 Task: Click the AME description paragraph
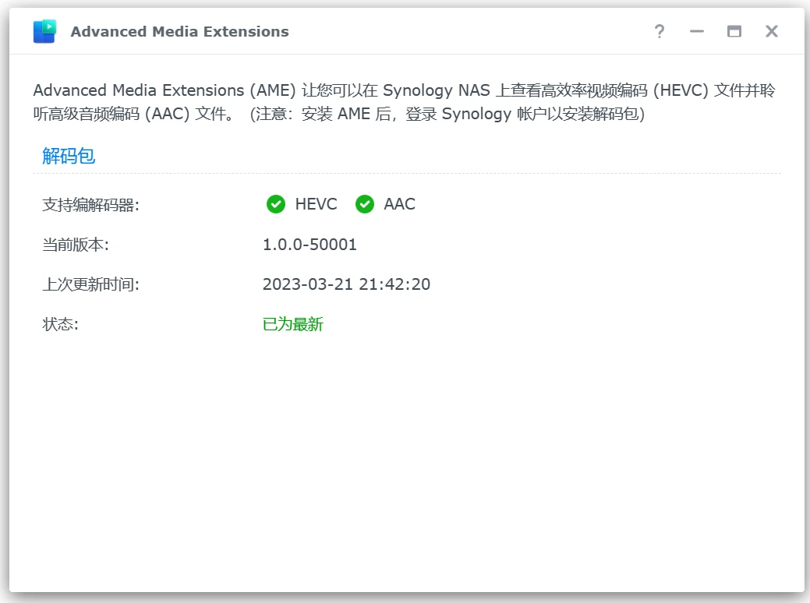tap(405, 102)
